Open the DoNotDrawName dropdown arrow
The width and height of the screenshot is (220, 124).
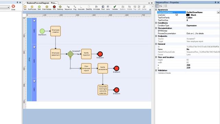coord(218,12)
